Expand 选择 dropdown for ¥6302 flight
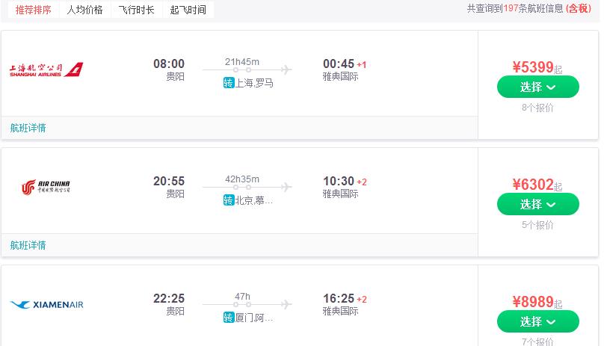The image size is (604, 346). click(x=537, y=204)
